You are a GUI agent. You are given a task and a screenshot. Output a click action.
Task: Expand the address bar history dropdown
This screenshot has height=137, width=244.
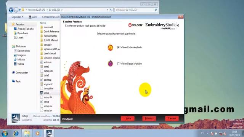pyautogui.click(x=107, y=10)
